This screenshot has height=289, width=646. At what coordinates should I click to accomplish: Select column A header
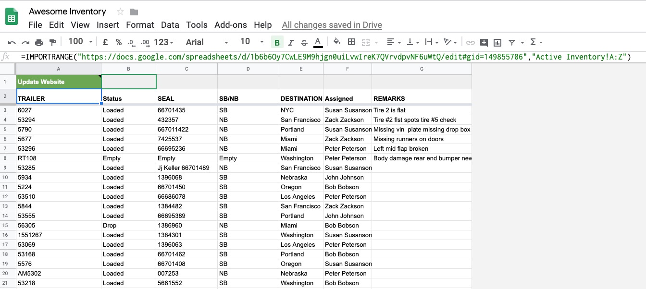pyautogui.click(x=59, y=69)
